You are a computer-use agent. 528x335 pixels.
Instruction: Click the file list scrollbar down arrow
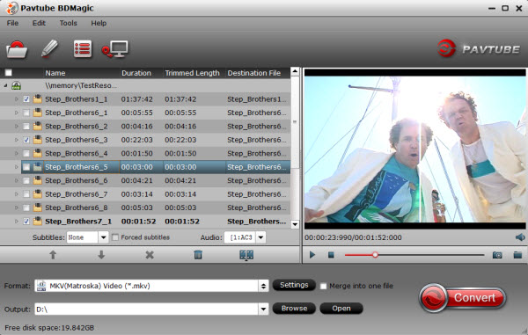coord(295,224)
